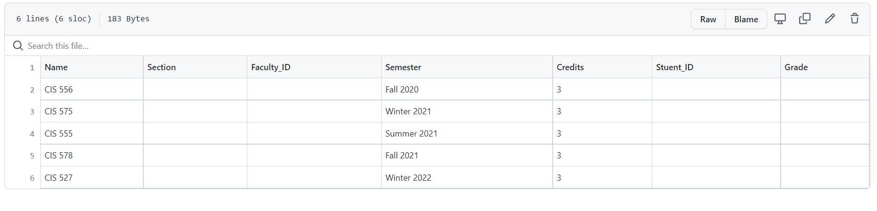Select line number 1
877x211 pixels.
32,68
